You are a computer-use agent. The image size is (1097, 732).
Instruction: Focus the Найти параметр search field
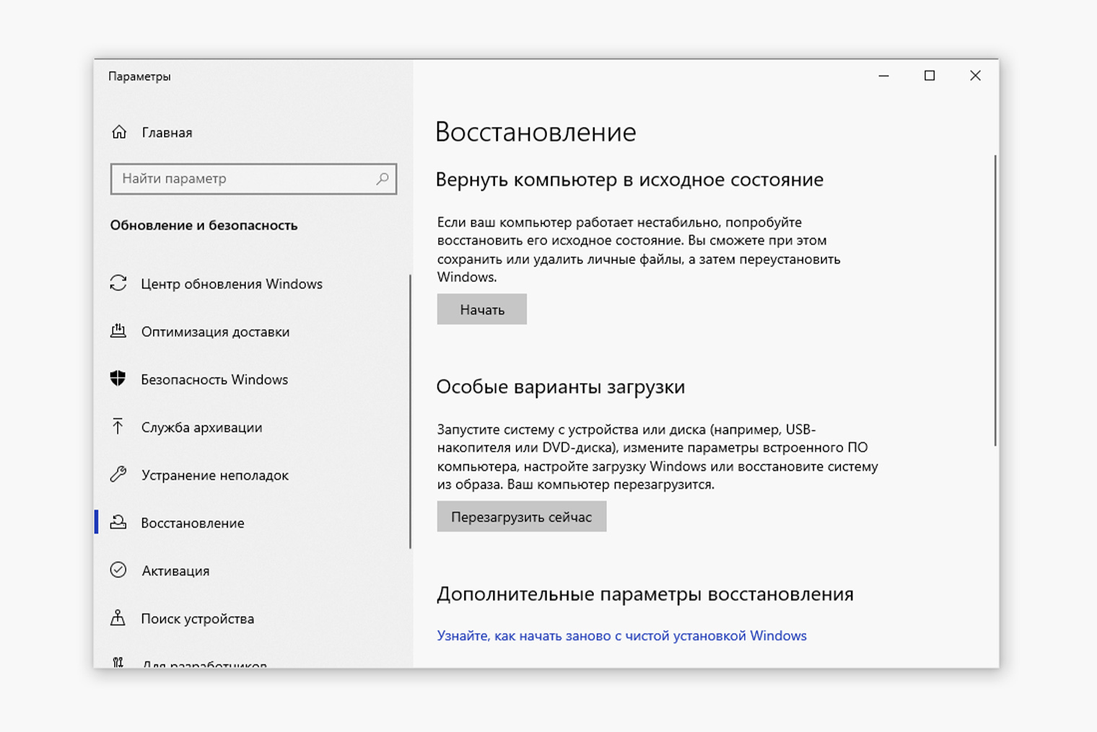[x=253, y=178]
